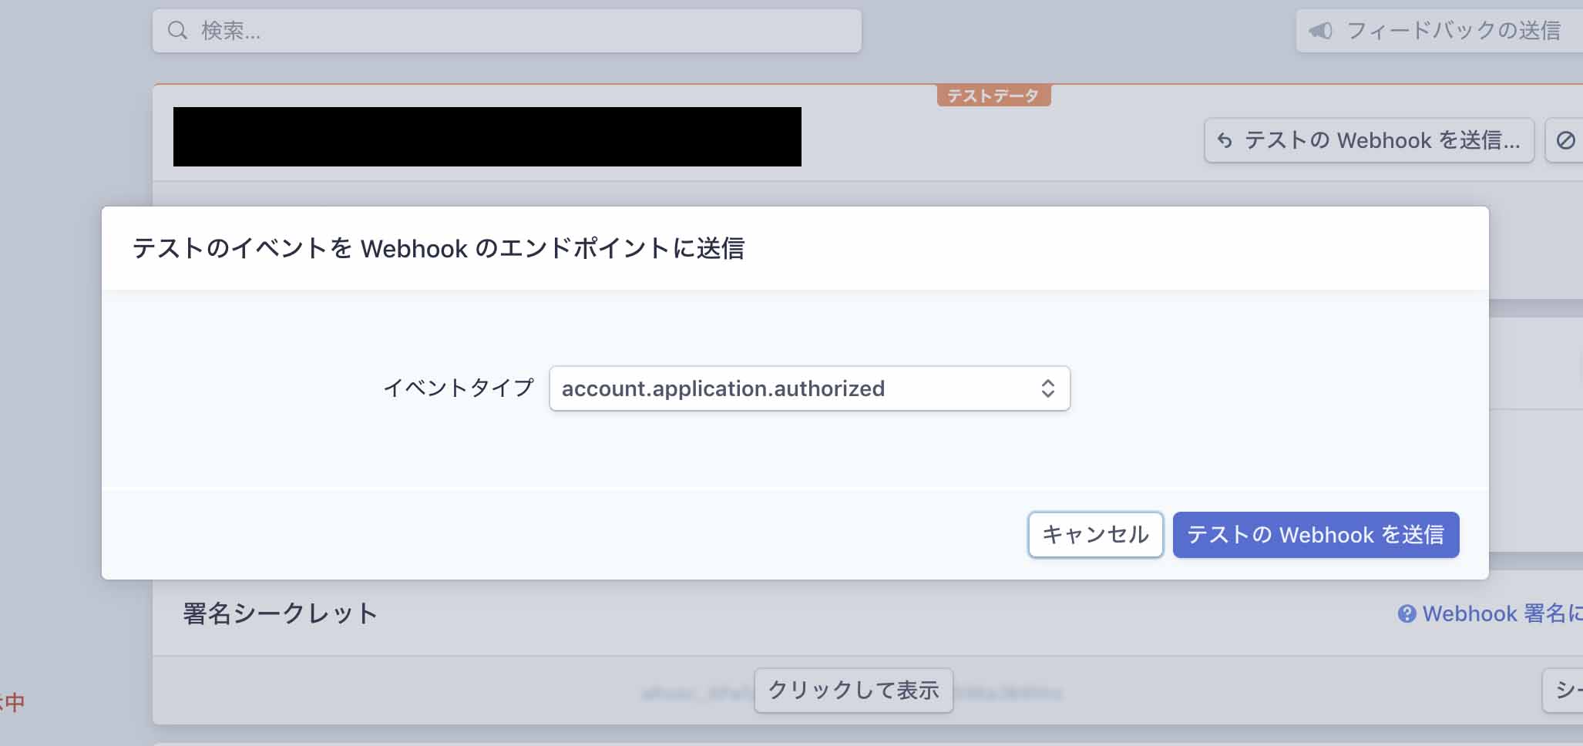The image size is (1583, 746).
Task: Click the background テストの Webhook を送信... button
Action: [x=1369, y=140]
